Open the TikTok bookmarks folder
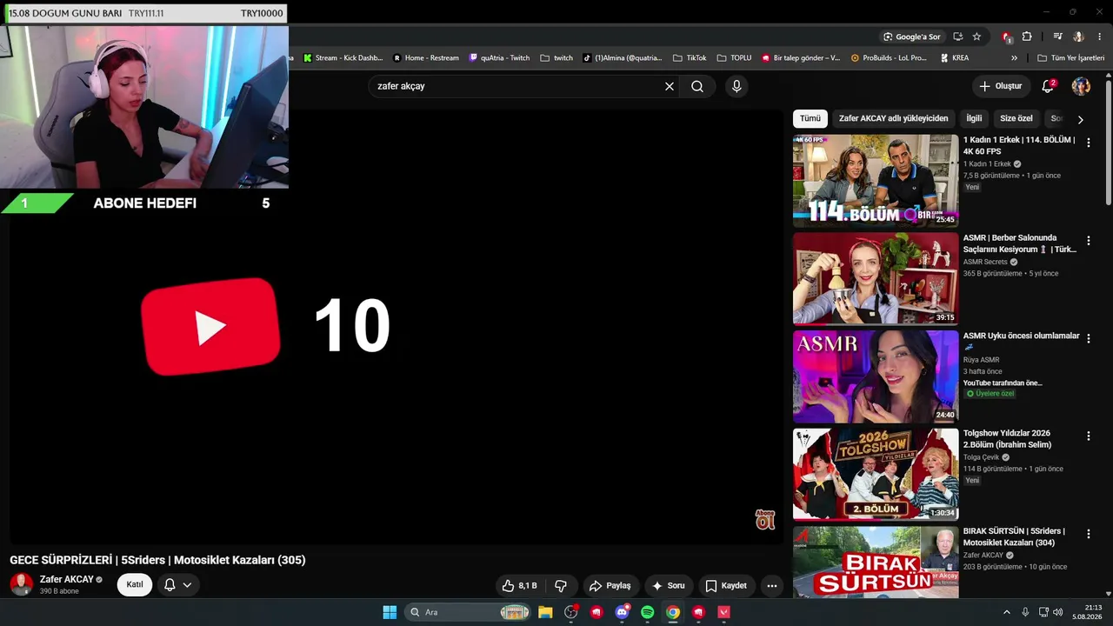This screenshot has height=626, width=1113. pyautogui.click(x=690, y=58)
